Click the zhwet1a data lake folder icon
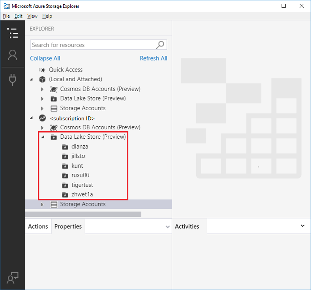The width and height of the screenshot is (311, 290). 65,195
